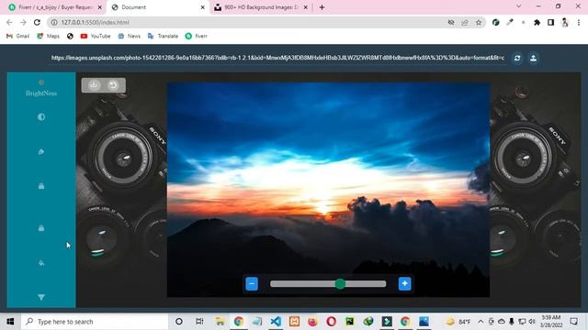
Task: Select the contrast half-circle icon in sidebar
Action: (41, 117)
